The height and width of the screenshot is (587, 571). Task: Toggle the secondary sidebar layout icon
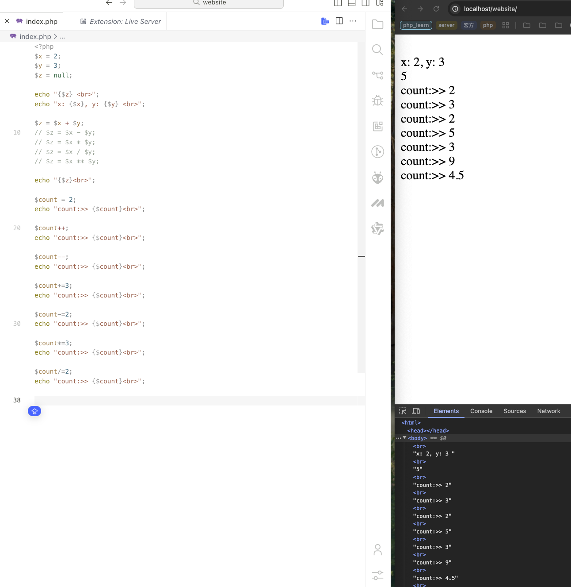click(365, 3)
